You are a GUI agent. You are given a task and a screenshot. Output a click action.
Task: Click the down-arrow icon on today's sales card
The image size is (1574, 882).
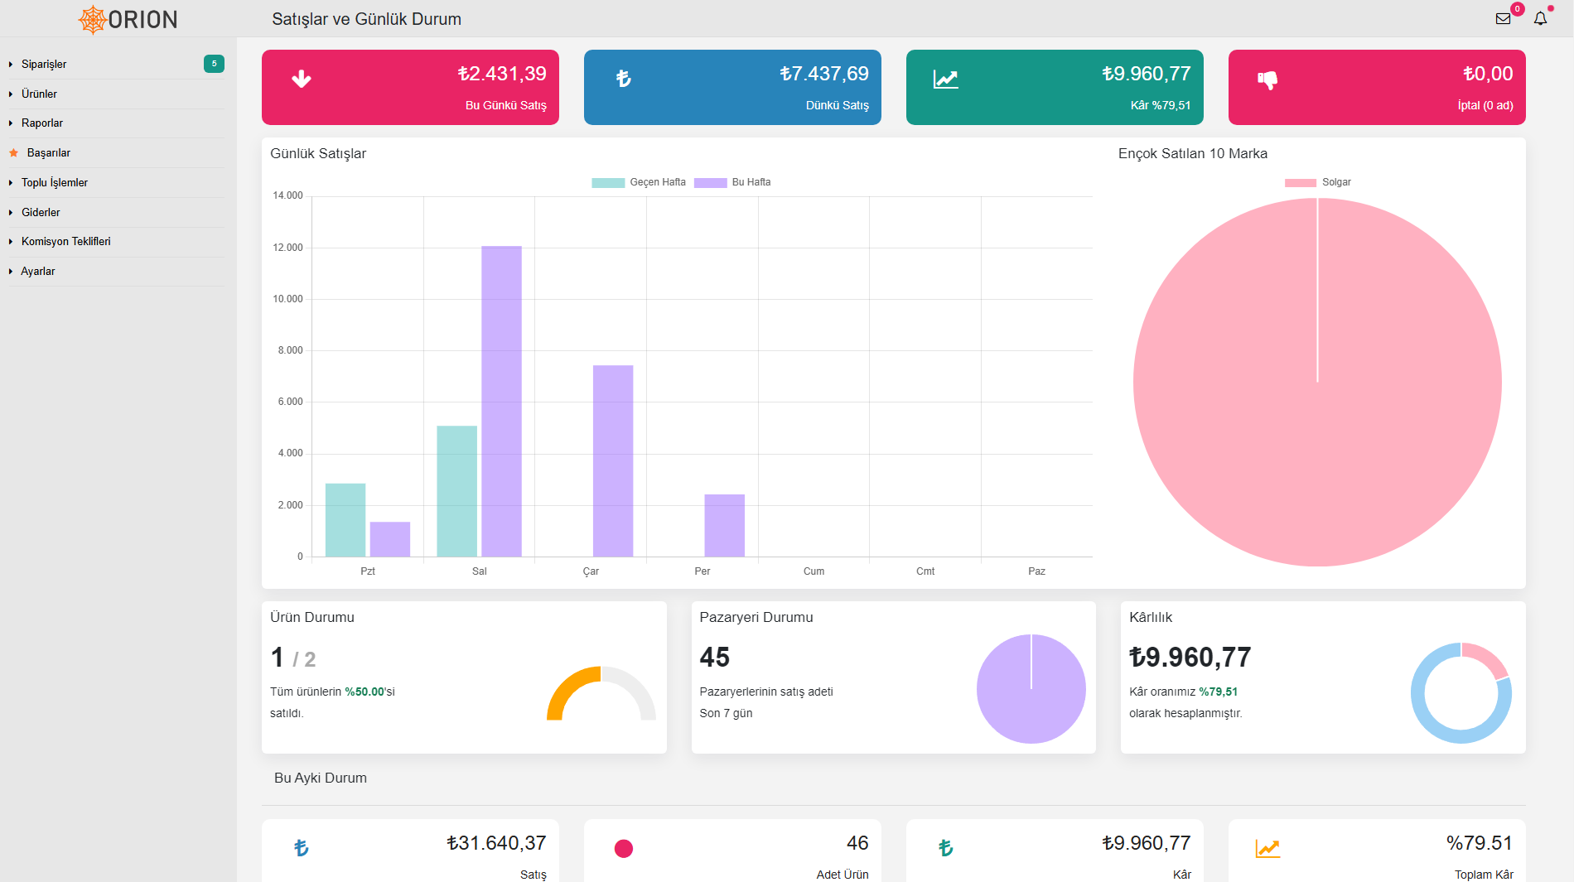[x=302, y=79]
